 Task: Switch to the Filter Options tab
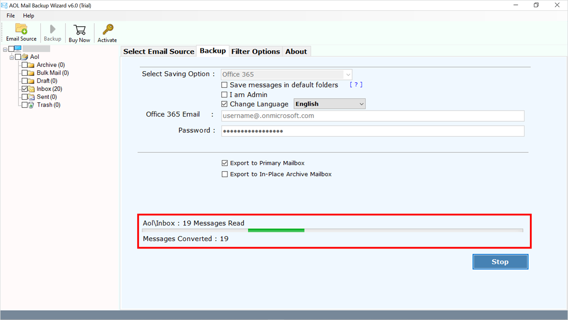[x=256, y=52]
